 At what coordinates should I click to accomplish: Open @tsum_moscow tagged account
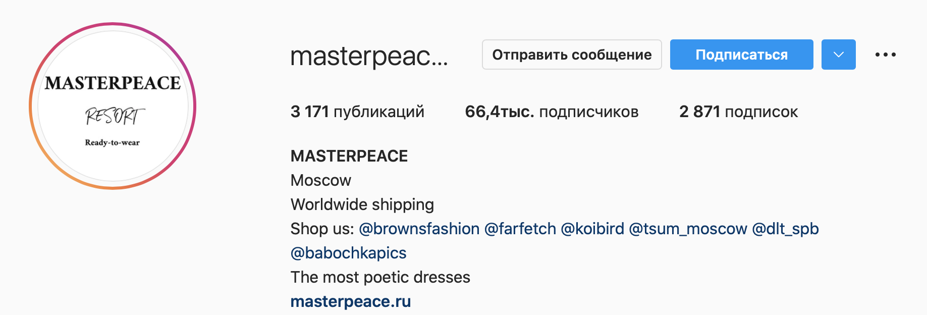(x=688, y=229)
